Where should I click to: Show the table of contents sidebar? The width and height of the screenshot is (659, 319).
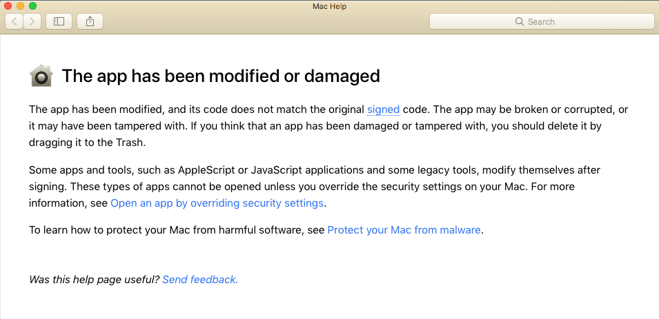(x=59, y=21)
